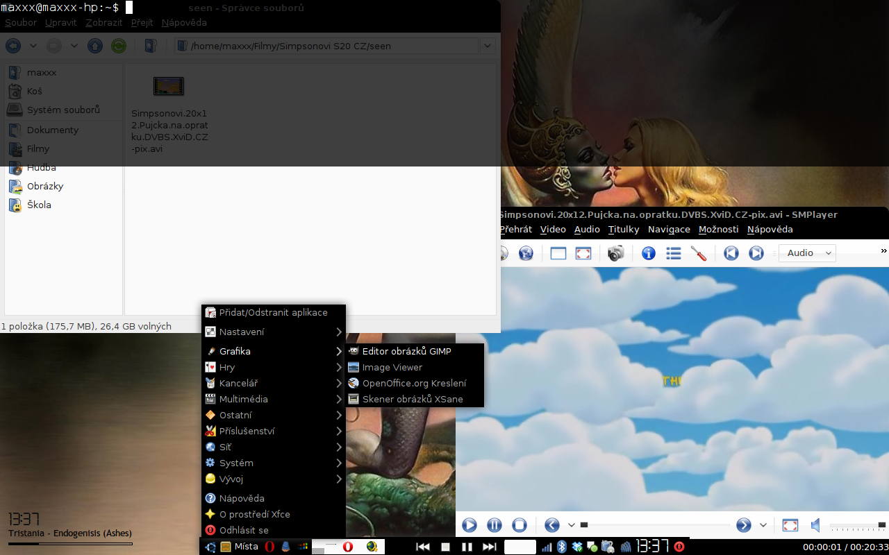889x555 pixels.
Task: Open Nápověda in the Xfce menu
Action: [x=274, y=498]
